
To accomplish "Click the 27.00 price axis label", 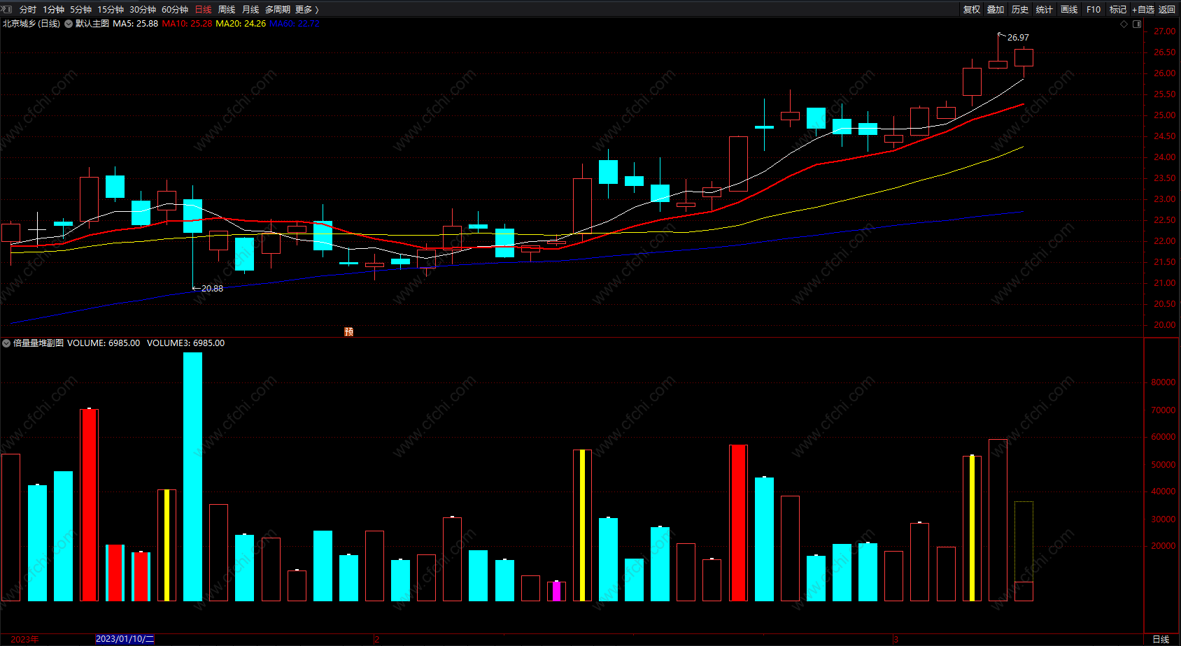I will tap(1165, 31).
